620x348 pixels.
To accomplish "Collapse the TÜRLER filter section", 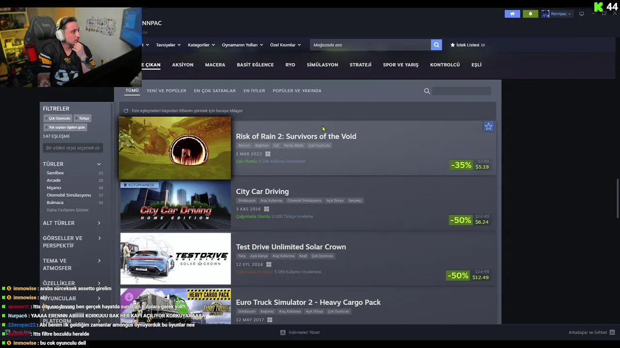I will 73,164.
